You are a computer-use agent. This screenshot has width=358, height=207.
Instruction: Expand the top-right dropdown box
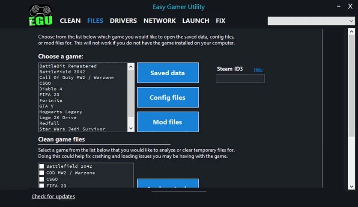pyautogui.click(x=311, y=21)
